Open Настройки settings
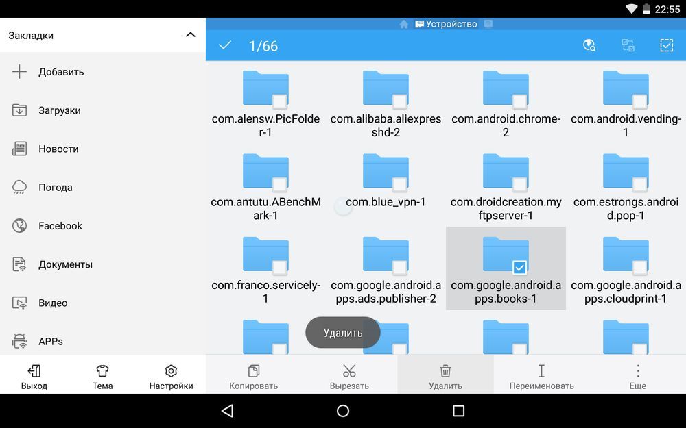Screen dimensions: 686x428 coord(171,377)
